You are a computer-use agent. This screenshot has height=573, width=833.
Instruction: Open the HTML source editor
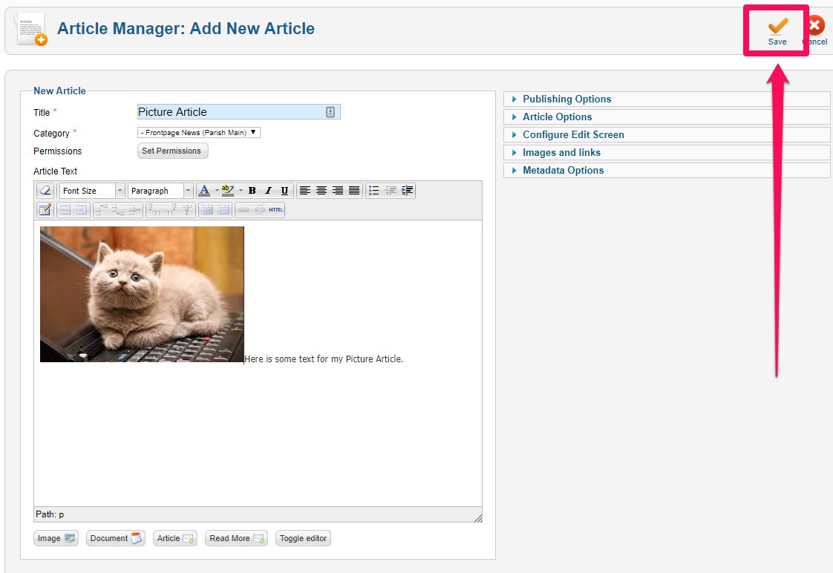click(x=276, y=210)
